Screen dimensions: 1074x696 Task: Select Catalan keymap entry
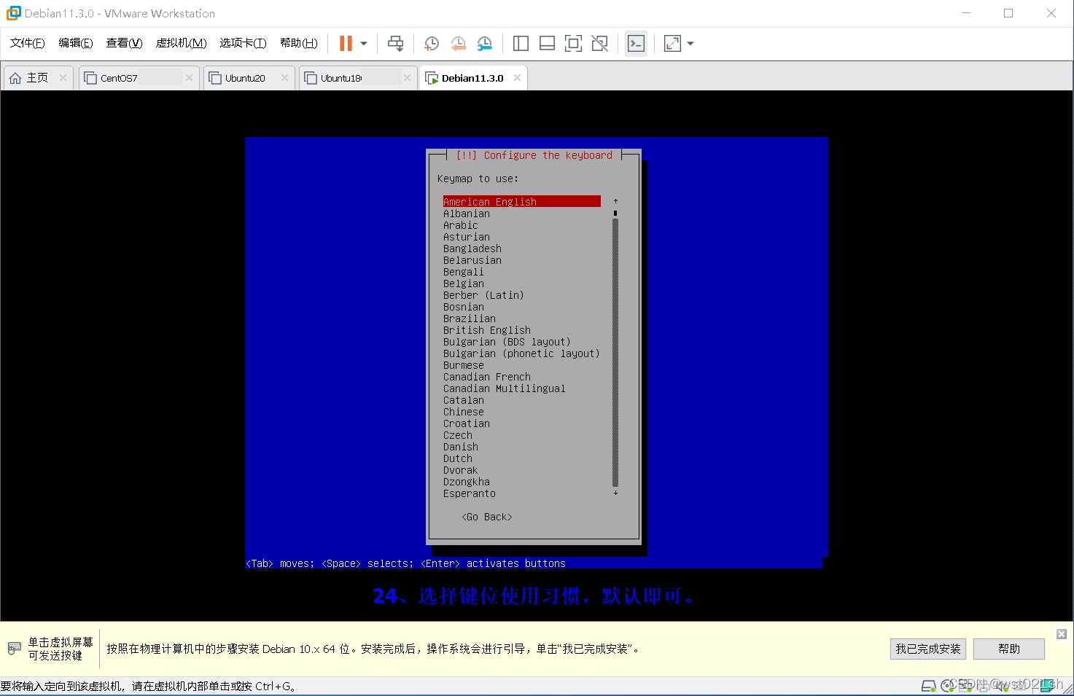[464, 400]
